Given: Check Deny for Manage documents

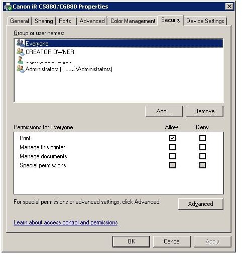Looking at the screenshot, I should pyautogui.click(x=202, y=156).
